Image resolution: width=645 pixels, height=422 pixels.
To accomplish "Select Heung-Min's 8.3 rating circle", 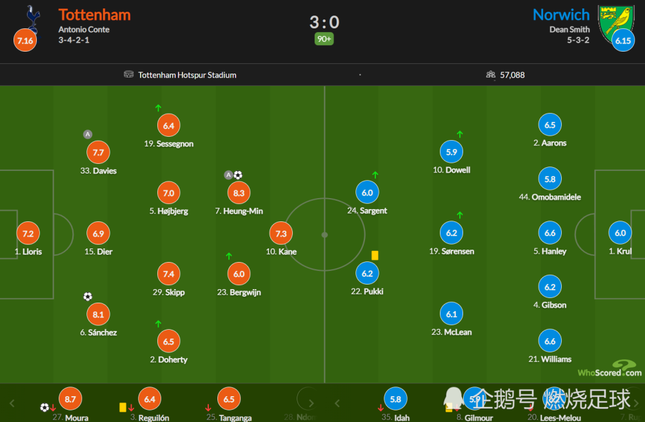I will tap(239, 193).
